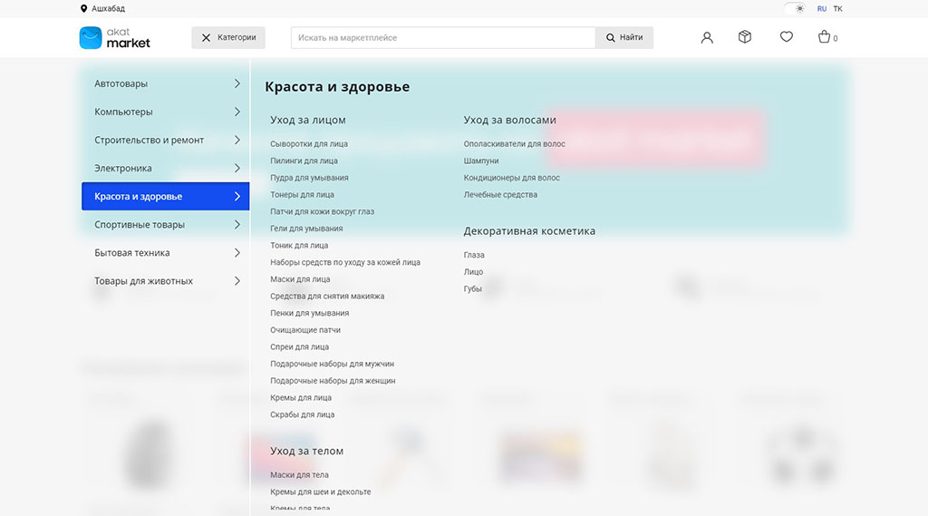Open Патчи для кожи вокруг глаз
This screenshot has width=928, height=516.
coord(322,211)
